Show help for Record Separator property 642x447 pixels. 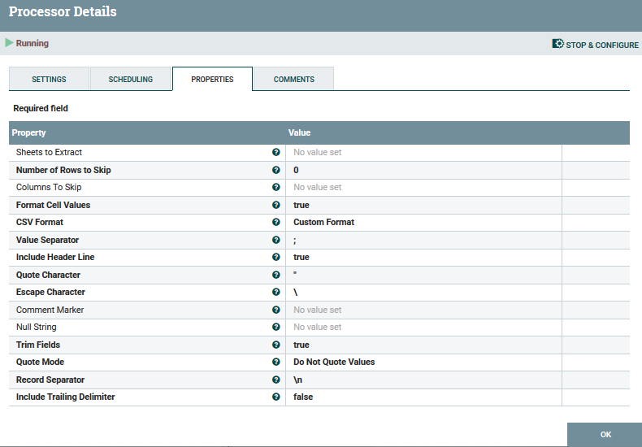276,380
